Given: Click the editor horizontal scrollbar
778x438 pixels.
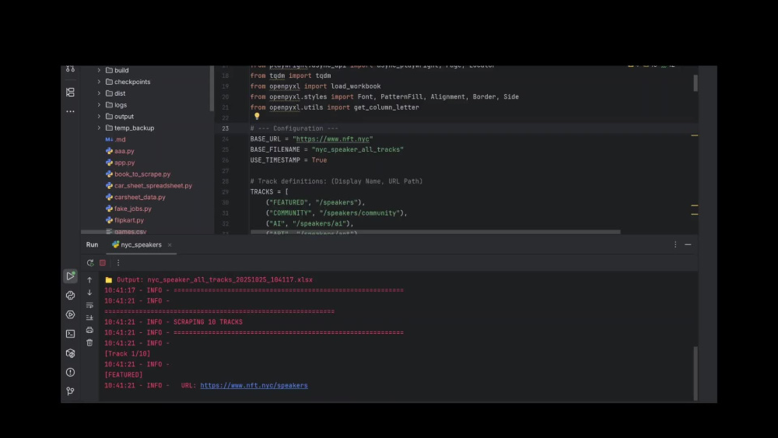Looking at the screenshot, I should click(435, 232).
